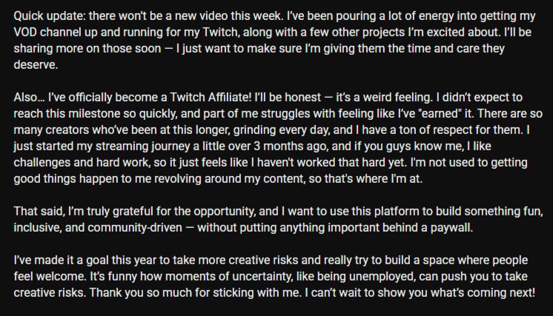Screen dimensions: 553x316
Task: Click the word "deserve." ending first paragraph
Action: tap(36, 64)
